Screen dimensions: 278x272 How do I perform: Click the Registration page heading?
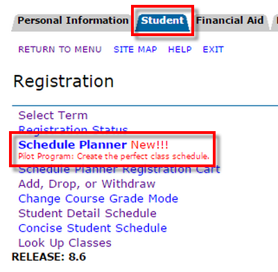coord(64,82)
